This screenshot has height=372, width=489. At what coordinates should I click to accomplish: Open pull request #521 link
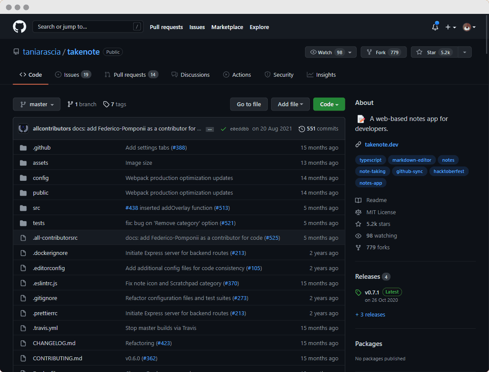tap(228, 223)
